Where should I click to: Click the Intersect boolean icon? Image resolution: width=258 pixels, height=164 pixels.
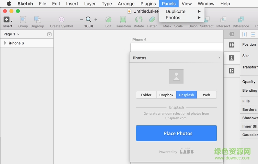[x=223, y=19]
